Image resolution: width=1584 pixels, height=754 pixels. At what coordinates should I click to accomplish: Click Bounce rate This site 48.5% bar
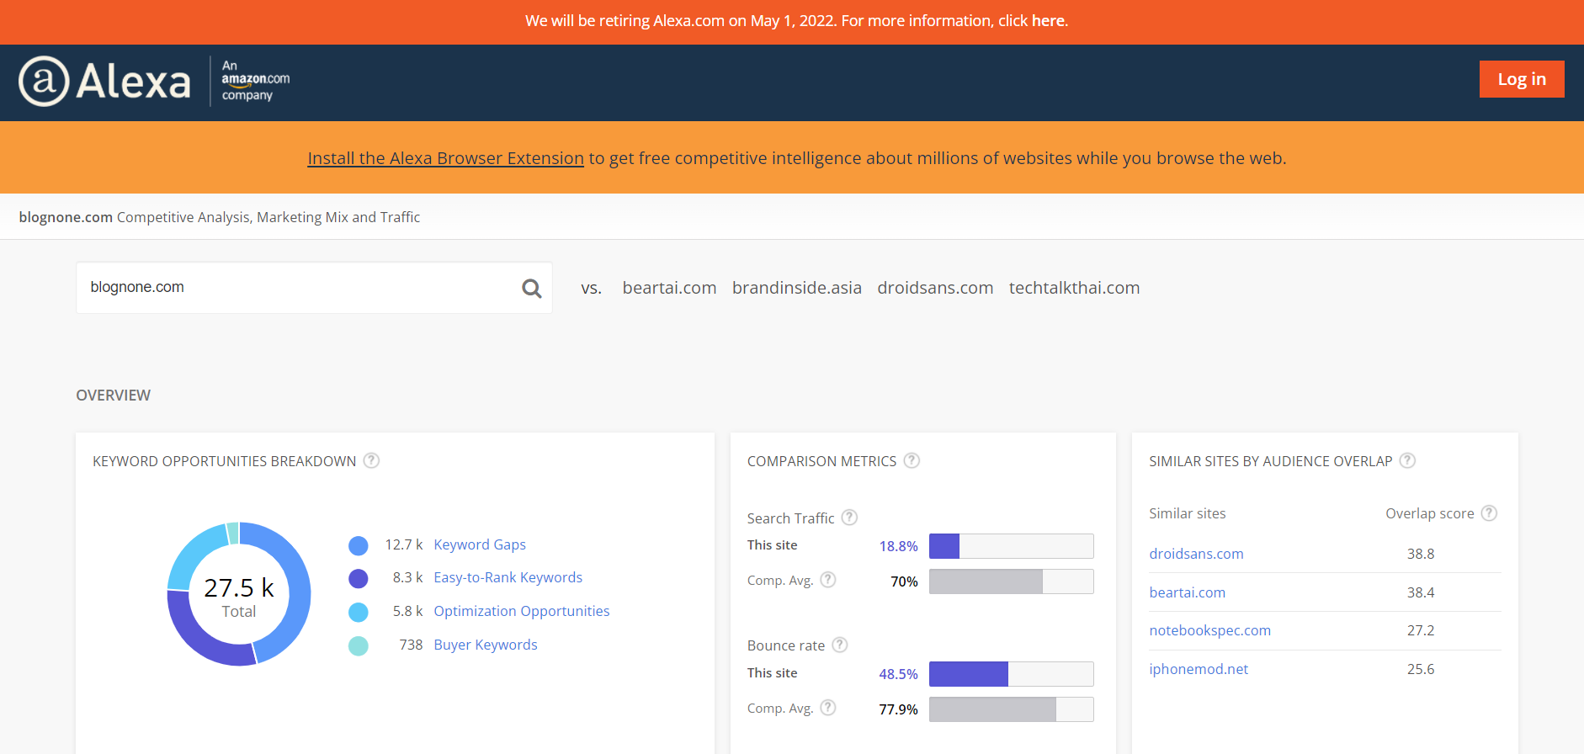pyautogui.click(x=1011, y=674)
